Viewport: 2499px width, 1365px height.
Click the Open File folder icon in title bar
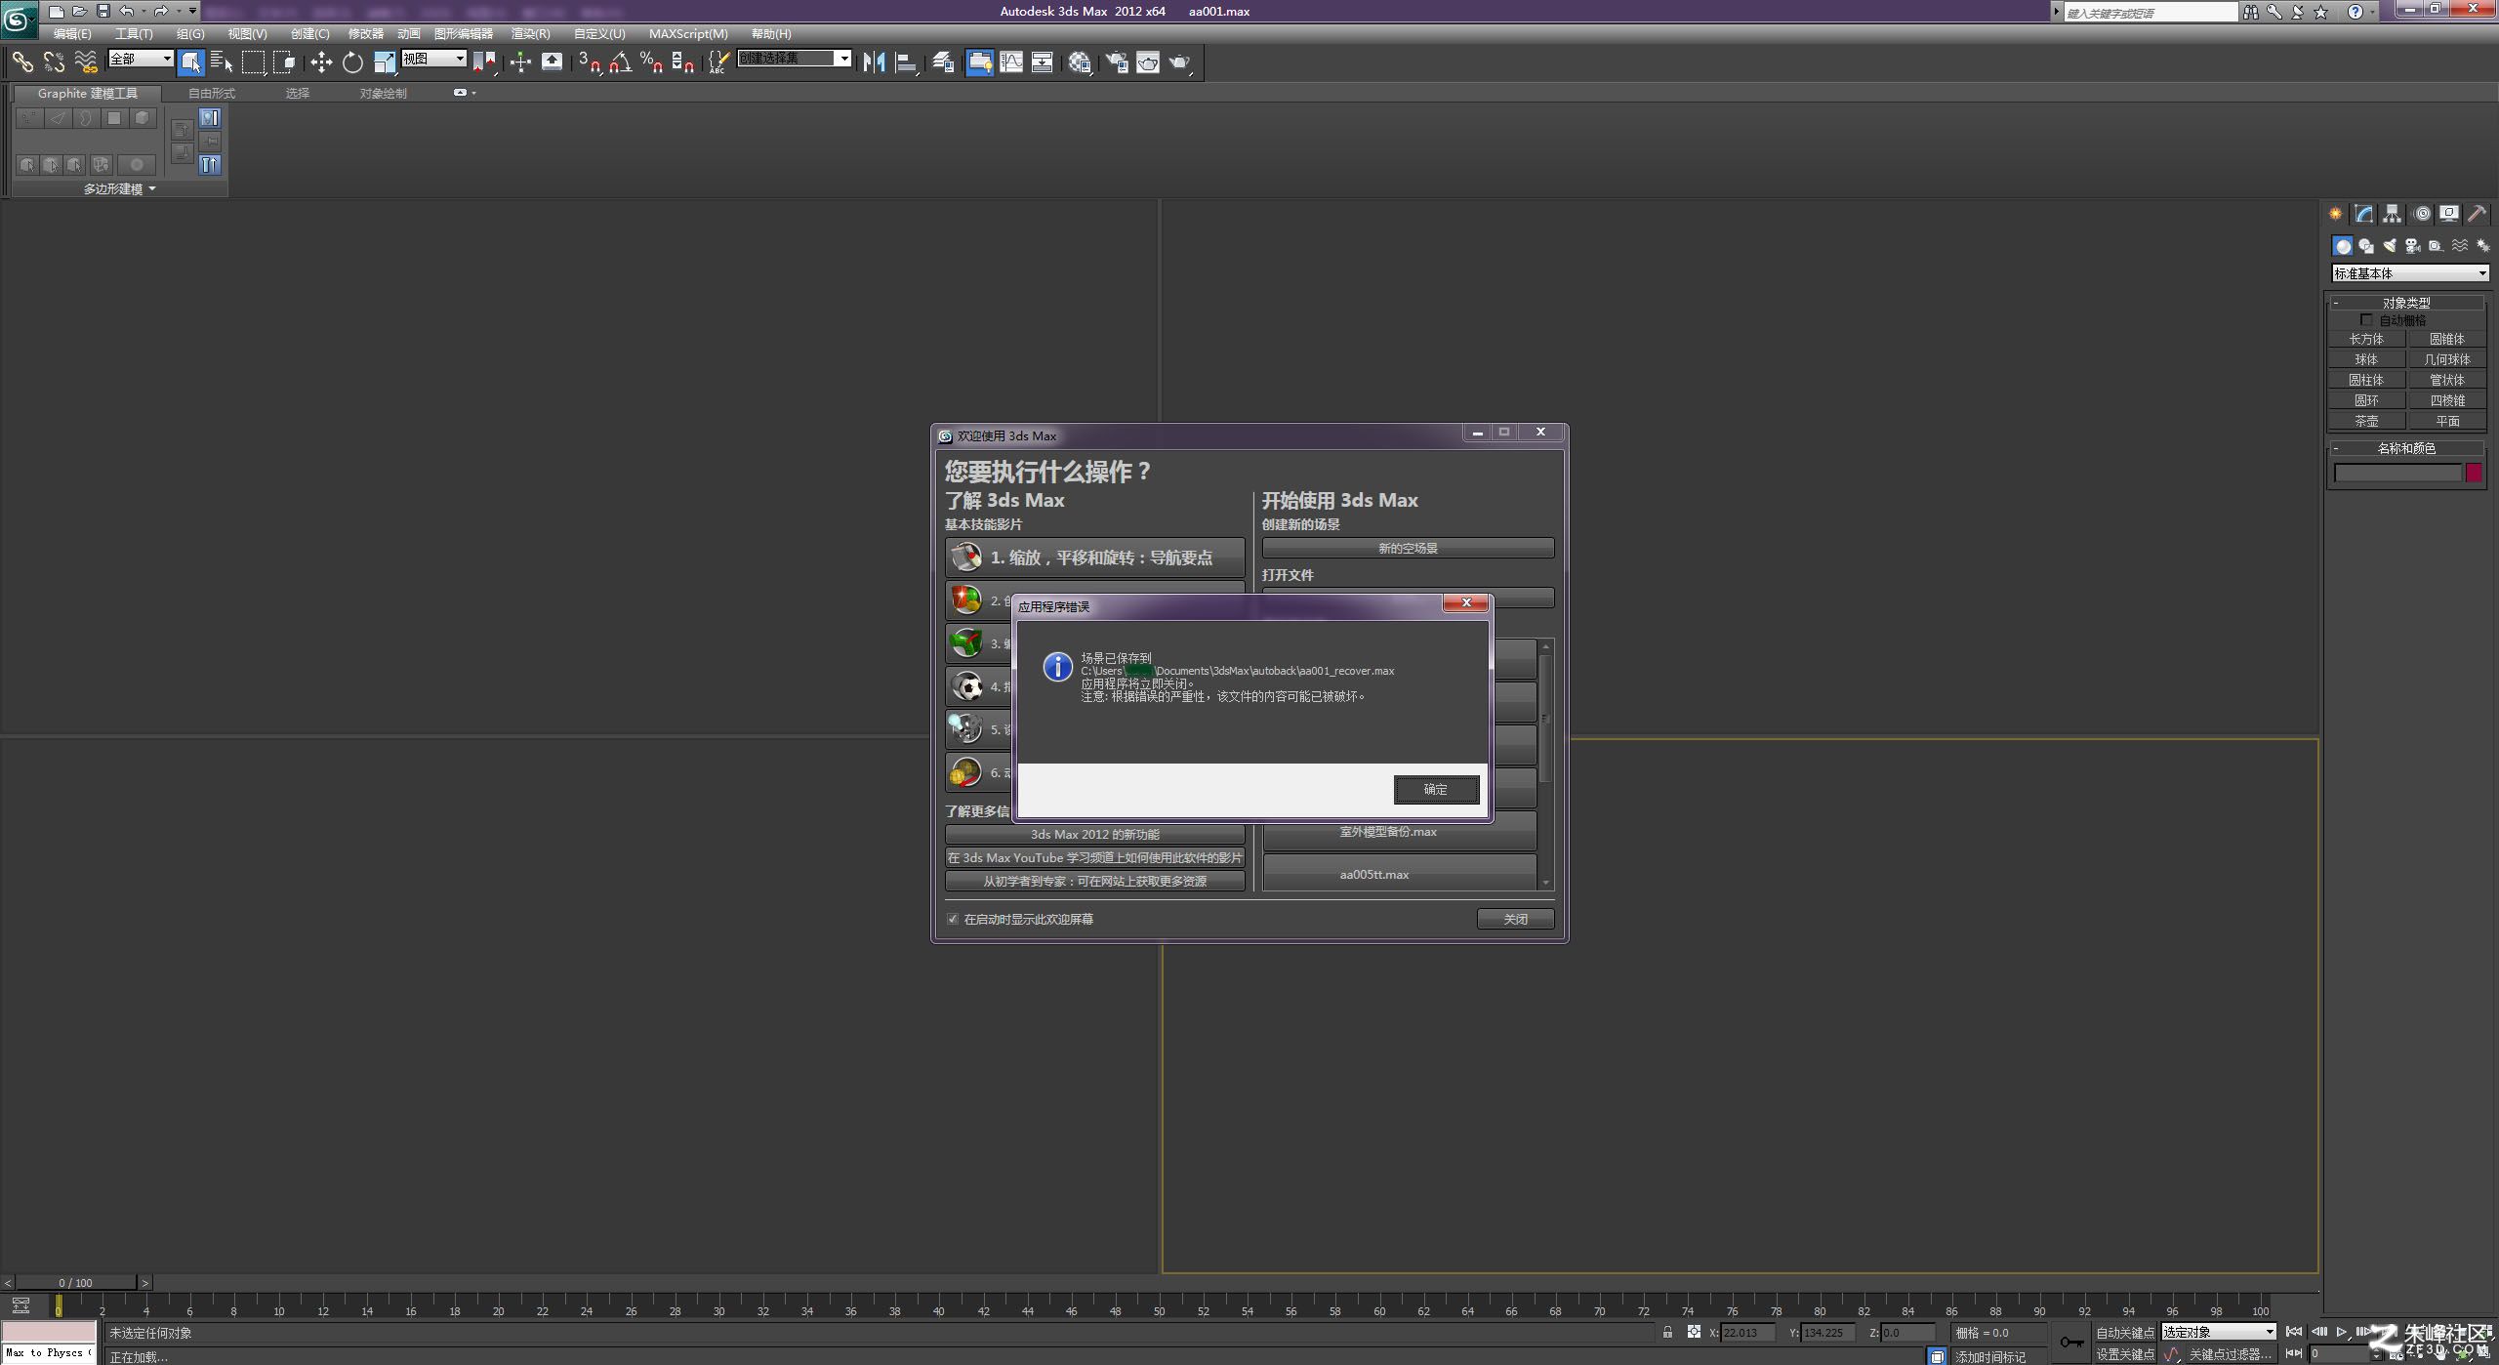pyautogui.click(x=79, y=11)
